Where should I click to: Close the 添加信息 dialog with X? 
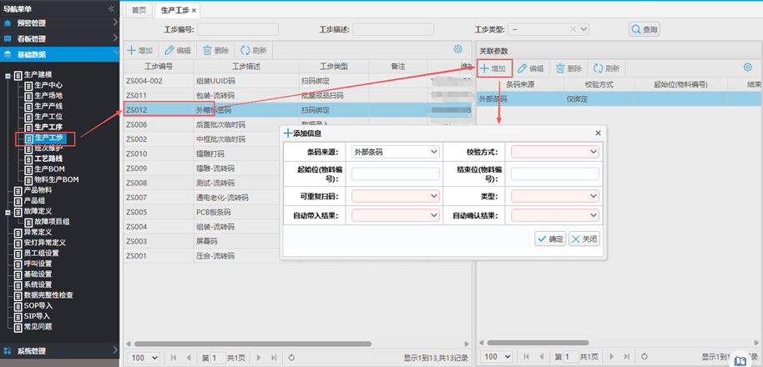coord(598,133)
